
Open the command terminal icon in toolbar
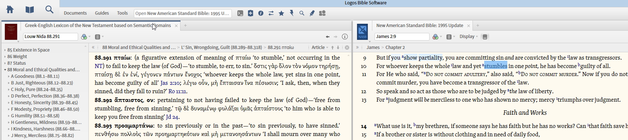pos(240,13)
